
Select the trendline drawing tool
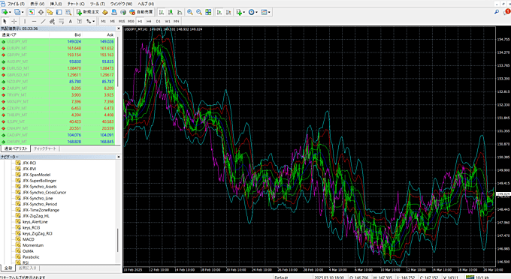43,21
